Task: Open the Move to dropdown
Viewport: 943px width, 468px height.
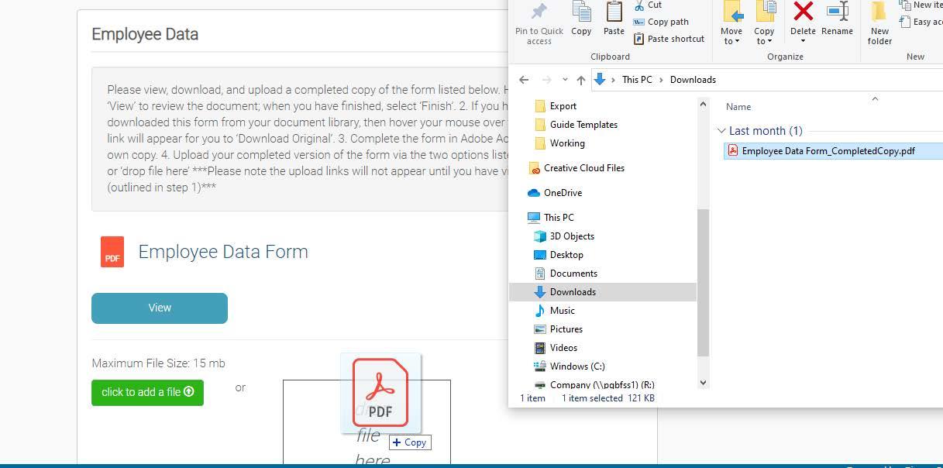Action: coord(731,36)
